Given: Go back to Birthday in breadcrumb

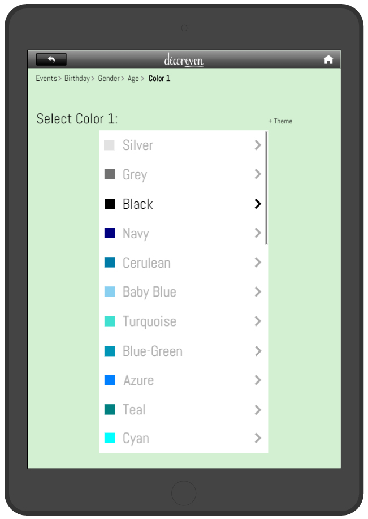Looking at the screenshot, I should [x=77, y=79].
